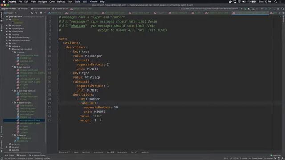The height and width of the screenshot is (160, 285).
Task: Click the Wi-Fi status icon
Action: [x=240, y=2]
